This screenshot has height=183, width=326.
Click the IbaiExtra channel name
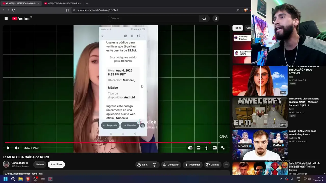(x=293, y=138)
